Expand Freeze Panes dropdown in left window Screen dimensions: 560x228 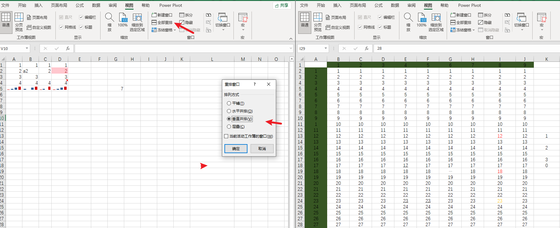175,30
